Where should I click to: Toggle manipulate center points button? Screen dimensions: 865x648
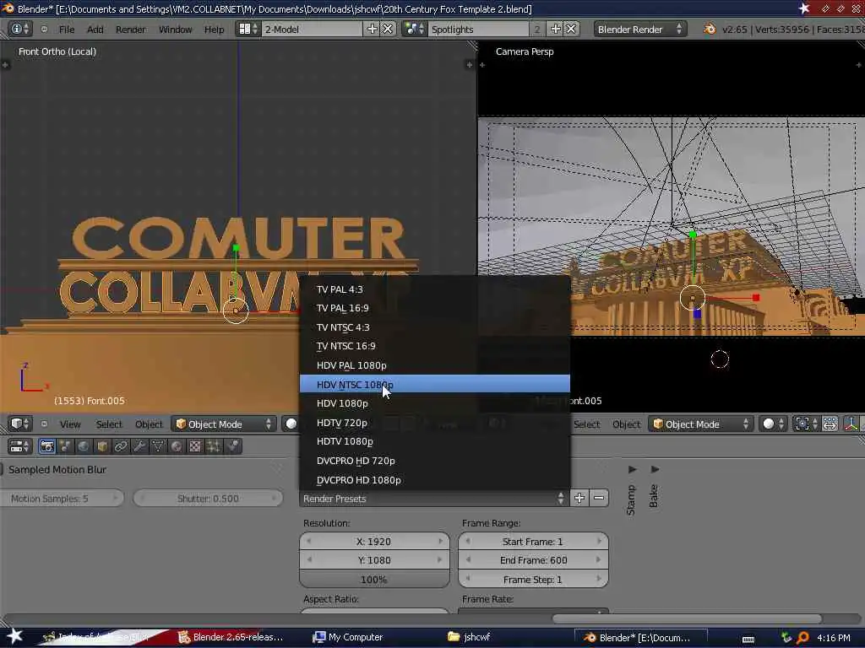[830, 424]
